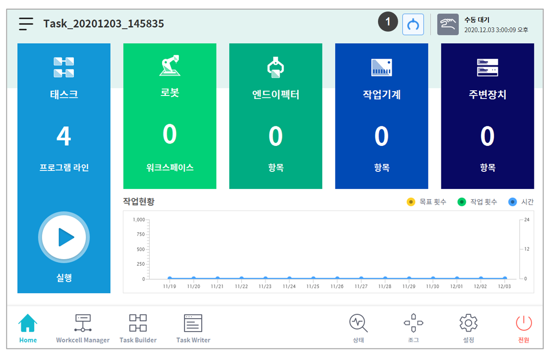Click the 태스크 program line icon
The height and width of the screenshot is (356, 544).
[64, 67]
